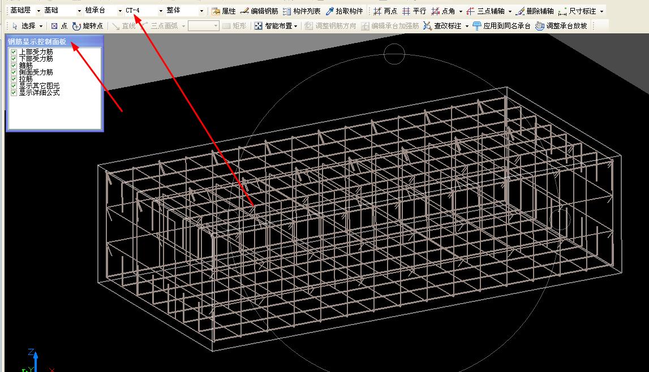
Task: Click the 编辑钢筋 edit rebar tool
Action: coord(259,11)
